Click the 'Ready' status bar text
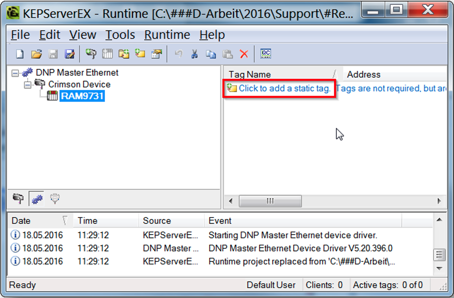This screenshot has height=298, width=454. click(x=23, y=285)
